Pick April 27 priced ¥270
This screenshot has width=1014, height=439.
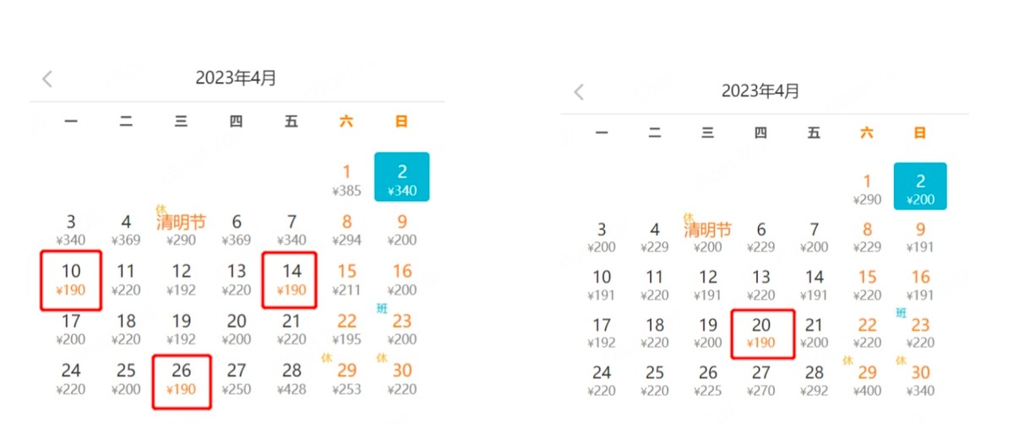[761, 381]
